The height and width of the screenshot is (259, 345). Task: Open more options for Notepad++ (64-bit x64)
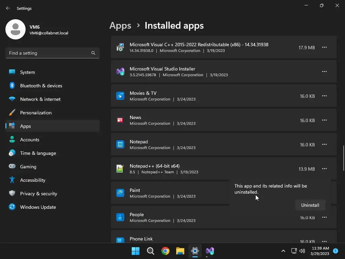[x=324, y=169]
